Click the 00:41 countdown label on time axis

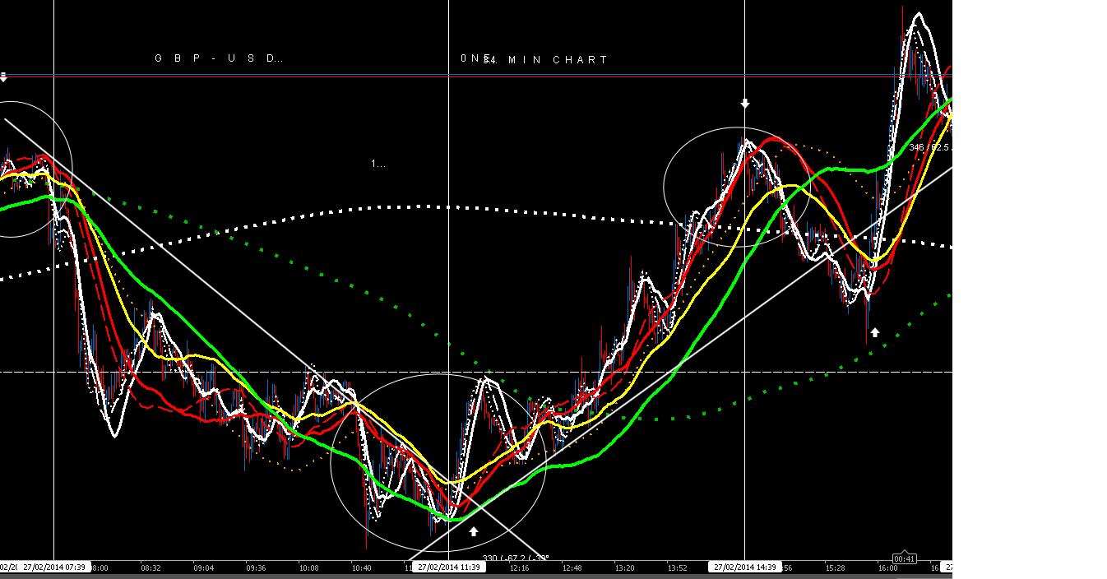[904, 559]
